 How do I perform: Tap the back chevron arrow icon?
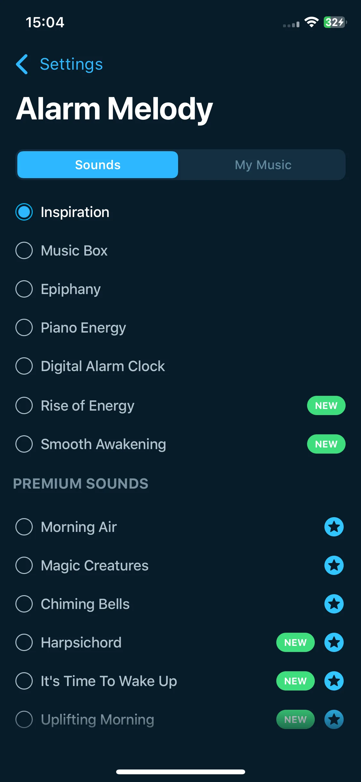click(x=22, y=64)
